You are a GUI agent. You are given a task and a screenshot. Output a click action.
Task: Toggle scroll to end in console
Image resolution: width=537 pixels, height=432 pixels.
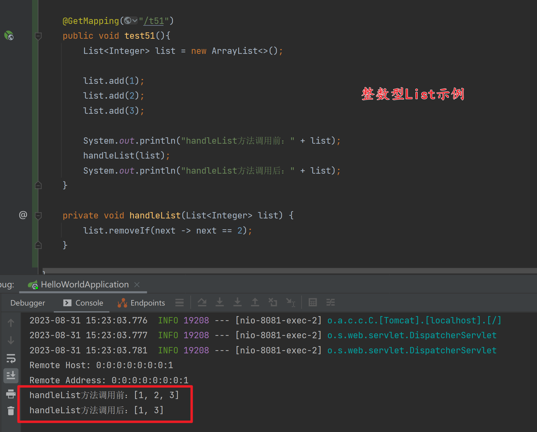(11, 376)
